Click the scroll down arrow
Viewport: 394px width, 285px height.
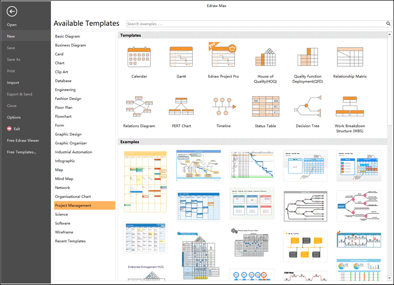390,278
